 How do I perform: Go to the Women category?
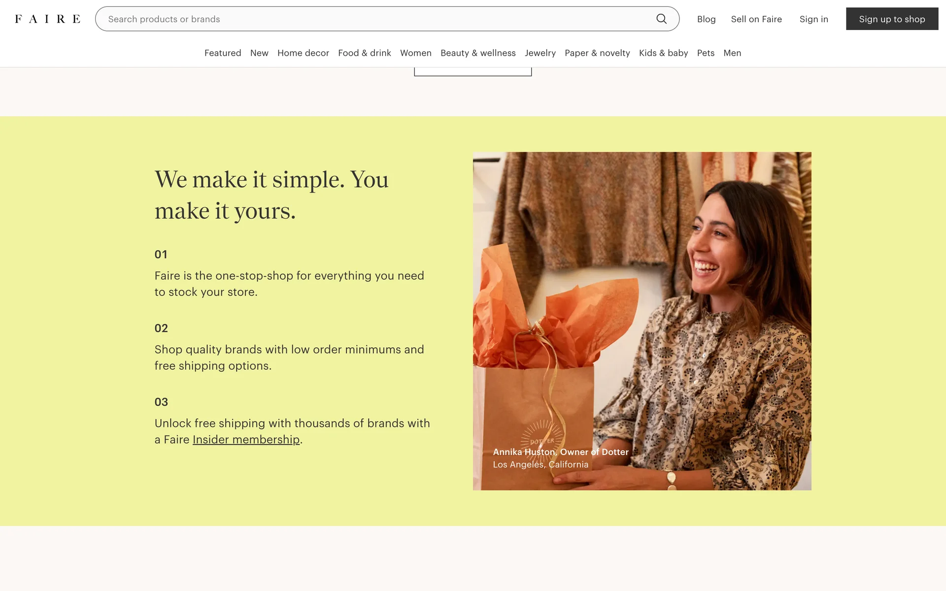click(x=415, y=53)
